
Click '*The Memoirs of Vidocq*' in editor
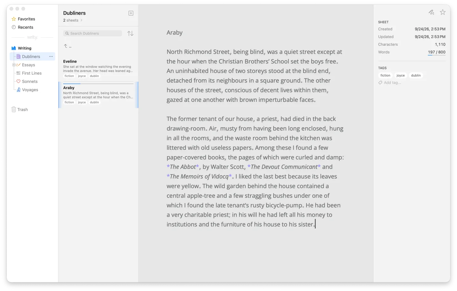pyautogui.click(x=199, y=176)
